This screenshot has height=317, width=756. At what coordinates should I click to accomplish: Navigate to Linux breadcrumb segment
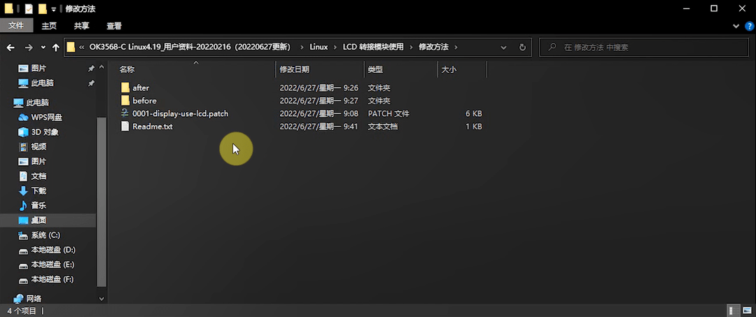318,47
